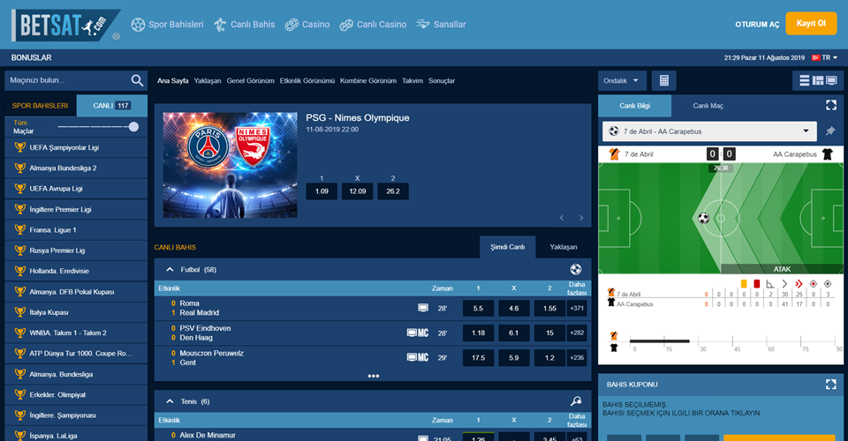
Task: Bet on Real Madrid at 1.55
Action: point(549,308)
